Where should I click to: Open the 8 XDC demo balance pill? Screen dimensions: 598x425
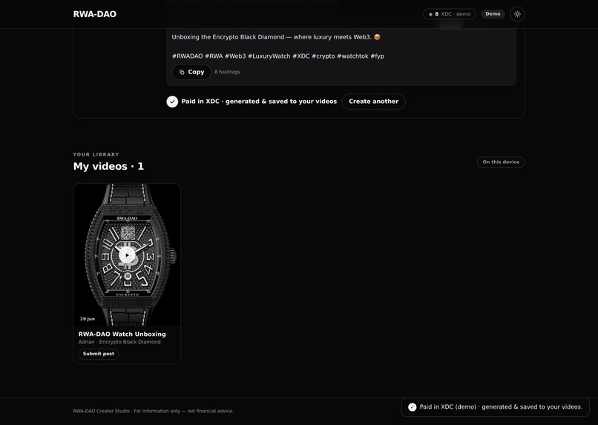[450, 14]
